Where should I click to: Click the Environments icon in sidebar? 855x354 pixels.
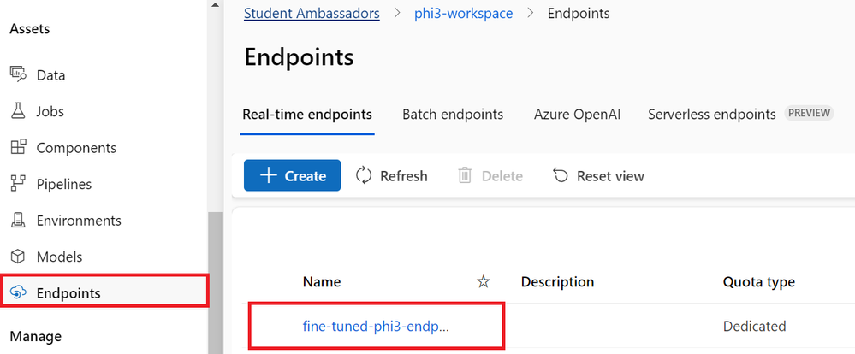(x=18, y=221)
